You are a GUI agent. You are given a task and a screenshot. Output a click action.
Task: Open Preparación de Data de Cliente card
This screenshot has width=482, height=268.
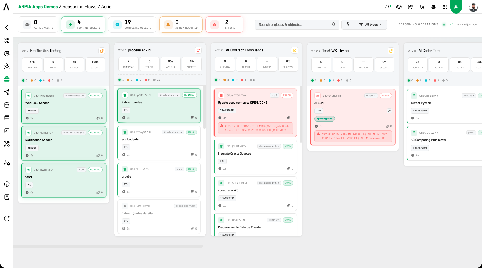(255, 225)
